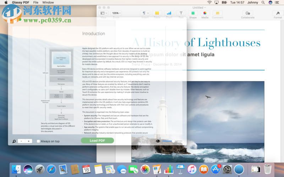Open Mail stamp icon in the Dock
The height and width of the screenshot is (177, 284).
pos(63,170)
